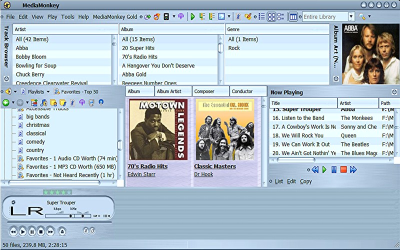Open the Entire Library dropdown

[x=351, y=16]
